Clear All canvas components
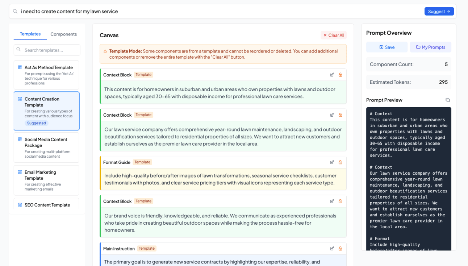 [334, 35]
